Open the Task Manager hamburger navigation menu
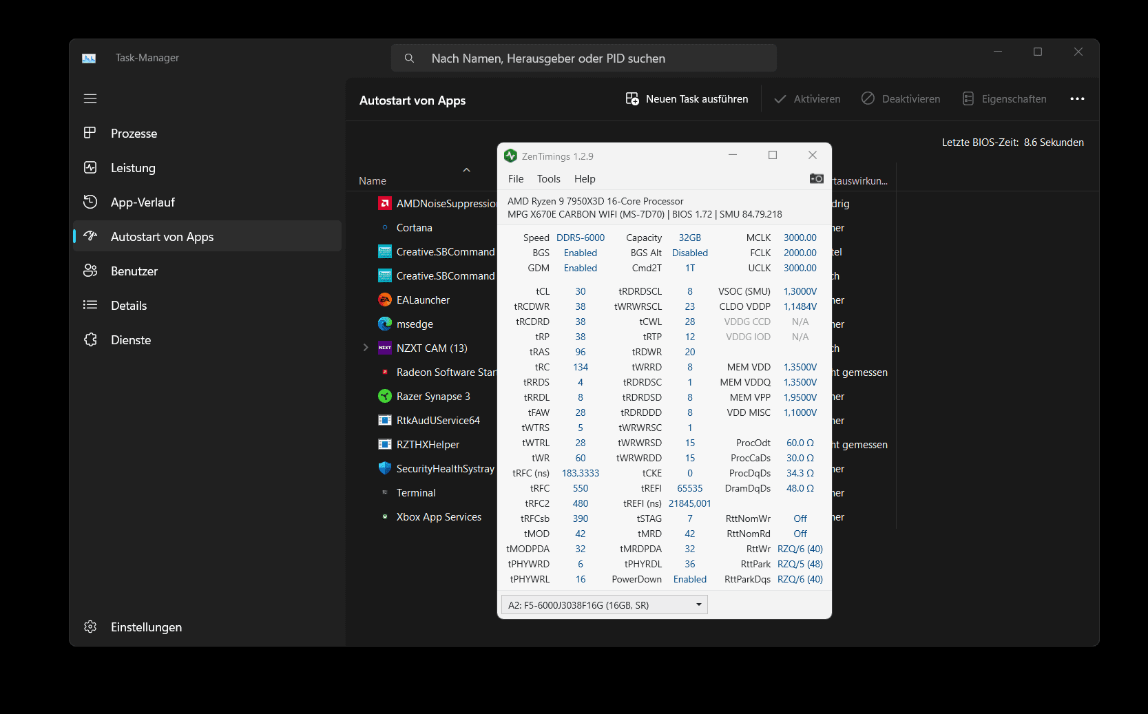Screen dimensions: 1148x714 pos(90,98)
